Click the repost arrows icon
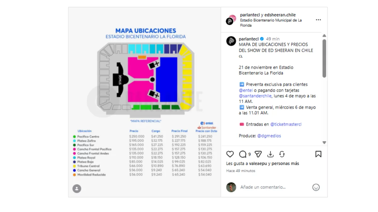Viewport: 378px width, 212px height. tap(282, 154)
